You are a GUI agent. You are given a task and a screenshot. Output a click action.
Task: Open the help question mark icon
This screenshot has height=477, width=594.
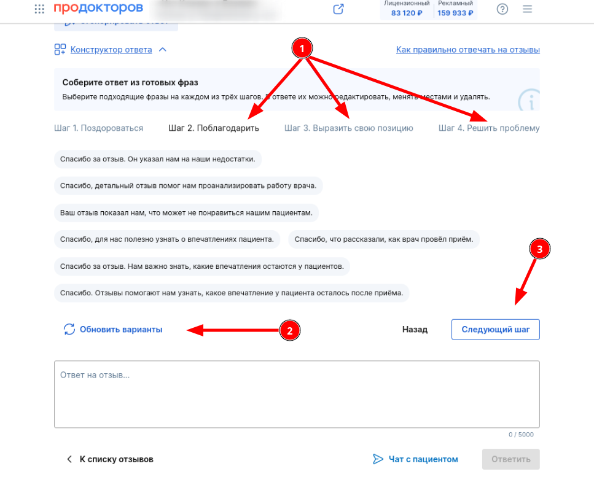(x=502, y=9)
